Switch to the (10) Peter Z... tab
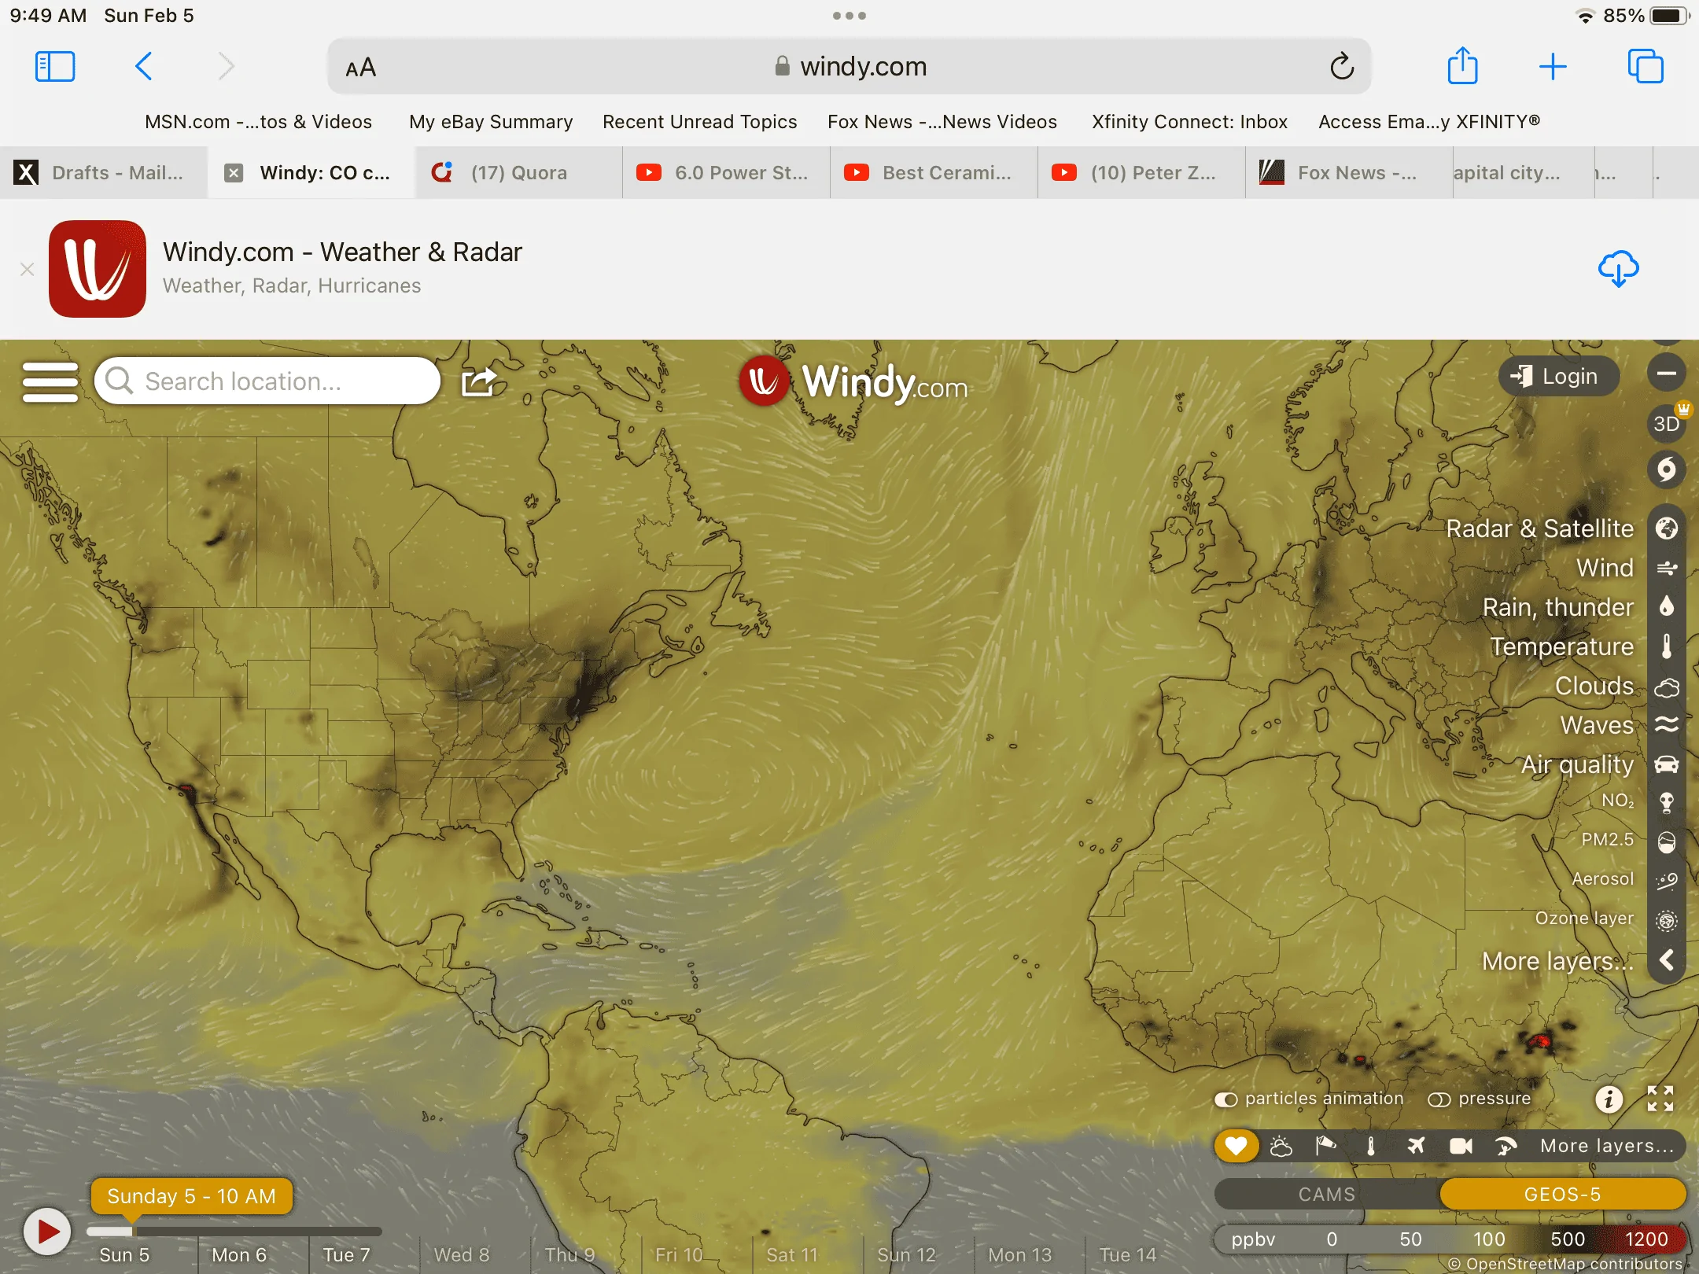 pyautogui.click(x=1142, y=172)
